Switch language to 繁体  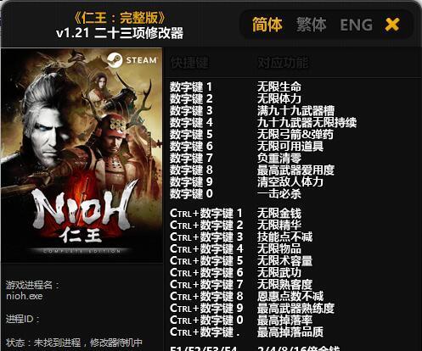click(312, 25)
